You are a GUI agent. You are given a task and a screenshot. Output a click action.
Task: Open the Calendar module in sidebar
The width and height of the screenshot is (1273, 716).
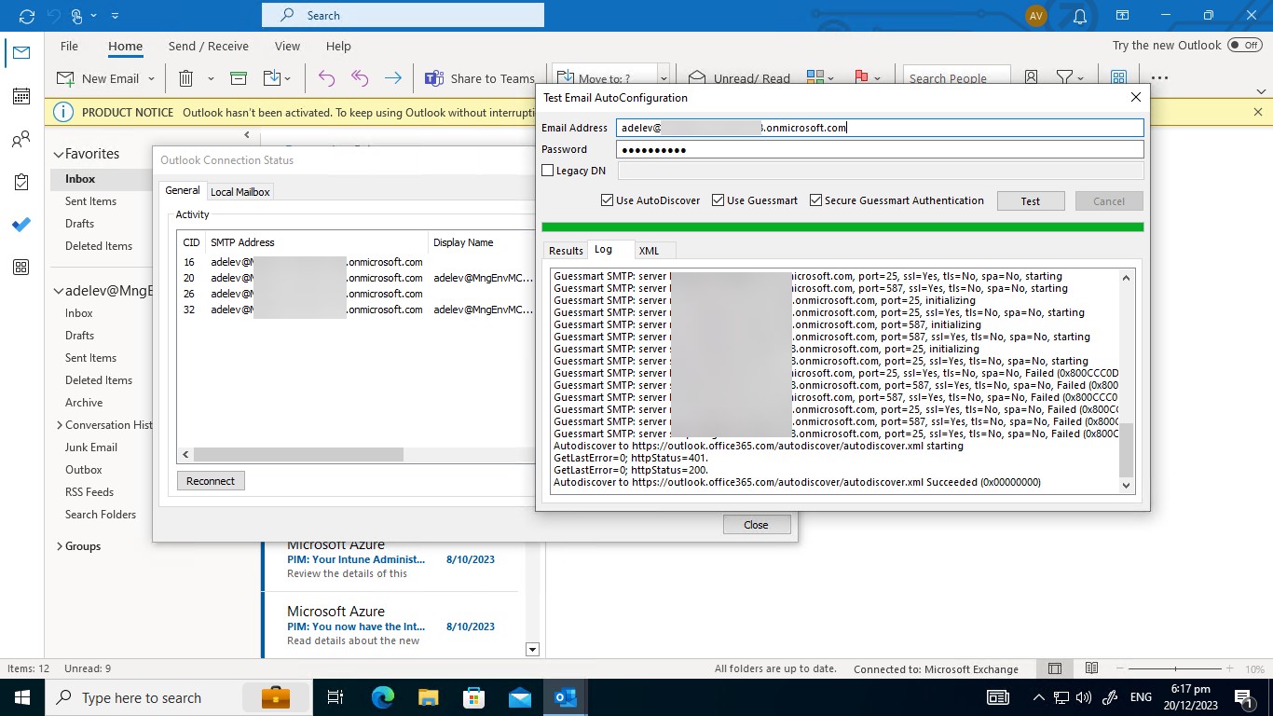click(21, 96)
